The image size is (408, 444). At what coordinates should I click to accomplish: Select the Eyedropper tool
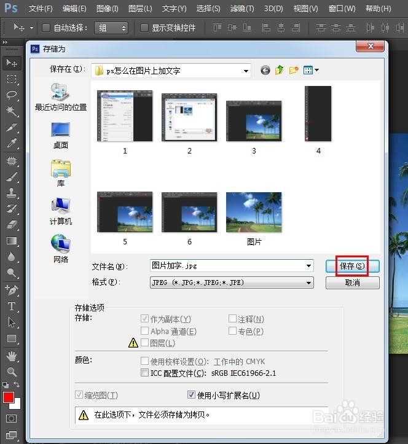[12, 143]
